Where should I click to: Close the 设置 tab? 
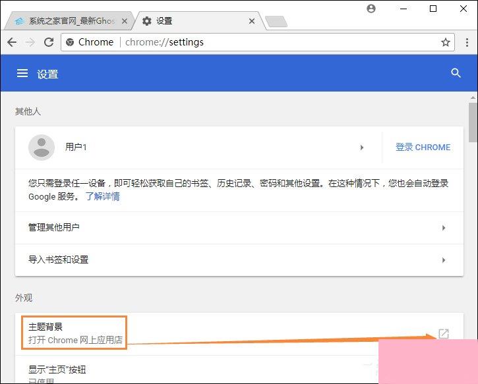(252, 21)
